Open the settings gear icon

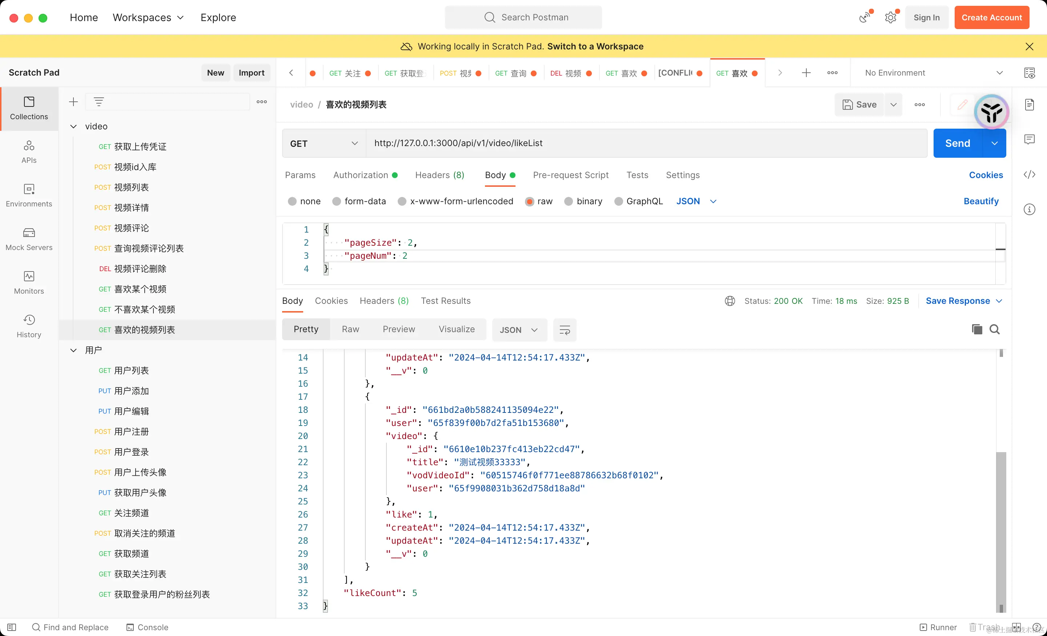pyautogui.click(x=890, y=17)
